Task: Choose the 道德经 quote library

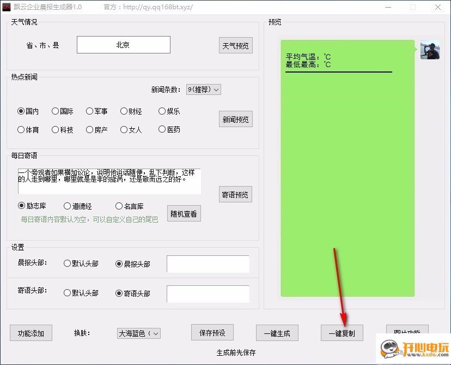Action: point(78,206)
